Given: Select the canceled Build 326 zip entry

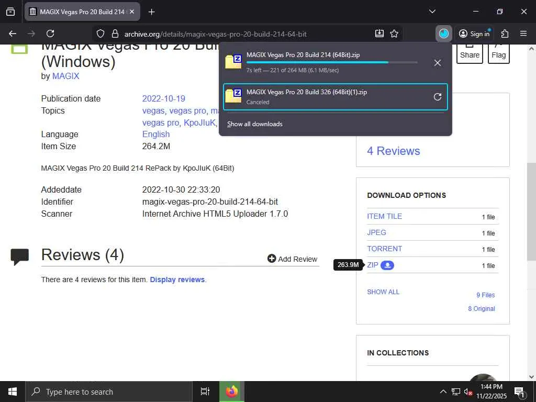Looking at the screenshot, I should click(x=335, y=97).
